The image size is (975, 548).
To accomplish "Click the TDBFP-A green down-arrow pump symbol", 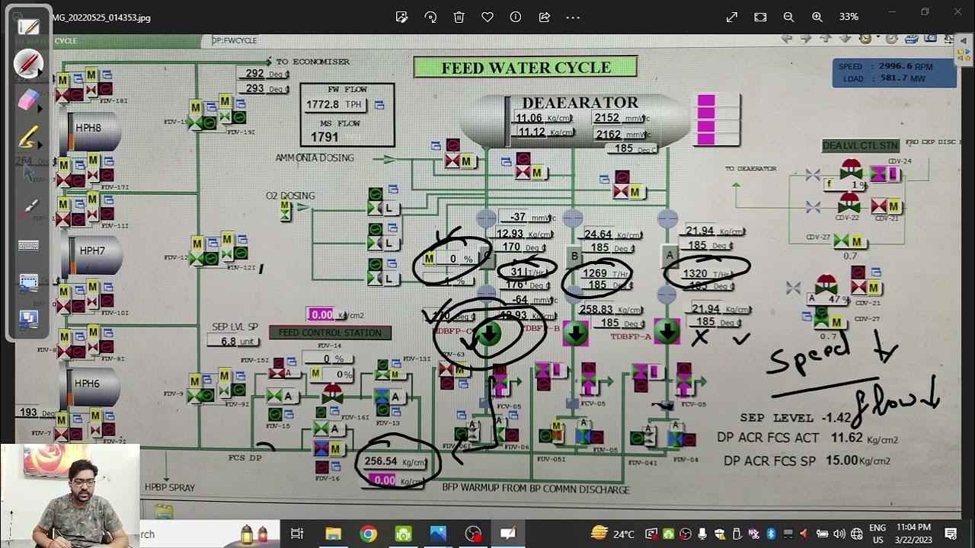I will 667,332.
